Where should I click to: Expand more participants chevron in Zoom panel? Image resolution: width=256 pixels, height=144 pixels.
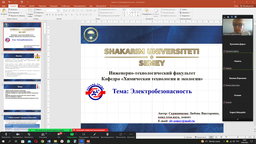pos(238,119)
